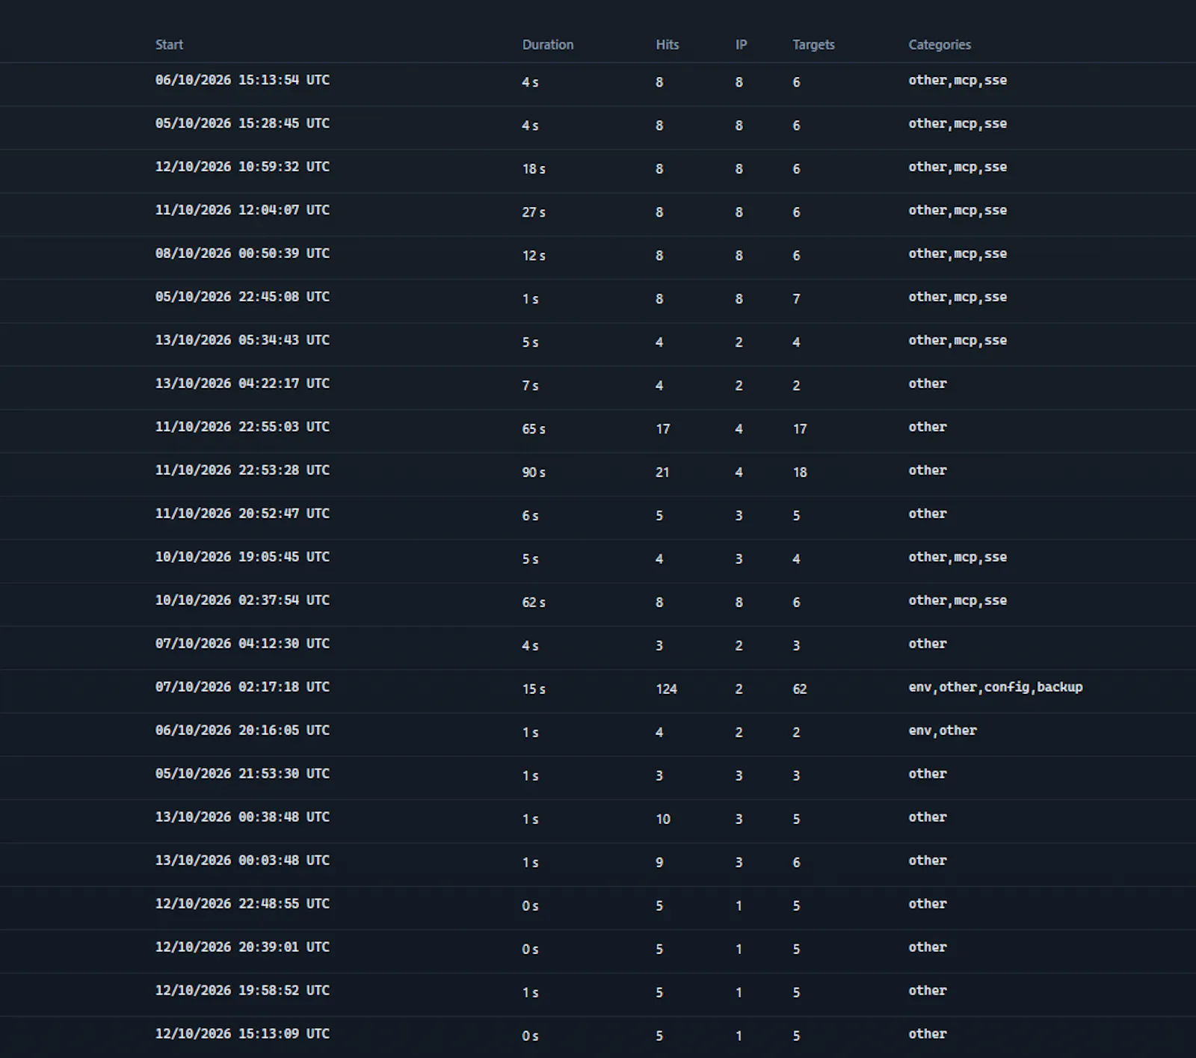Select the row starting 07/10/2026 02:17:18 UTC
The width and height of the screenshot is (1196, 1058).
[x=598, y=692]
